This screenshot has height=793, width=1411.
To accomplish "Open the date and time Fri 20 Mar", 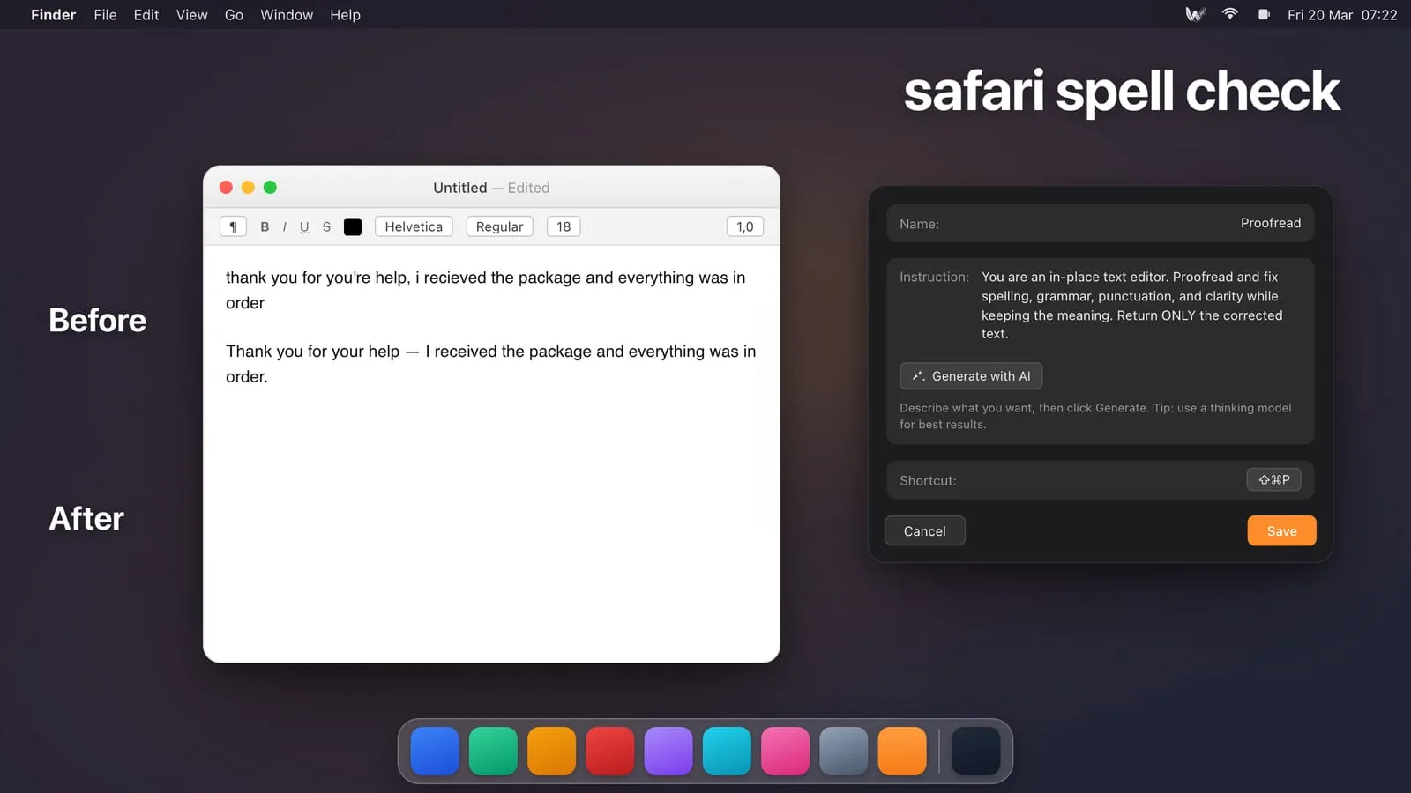I will [1342, 15].
